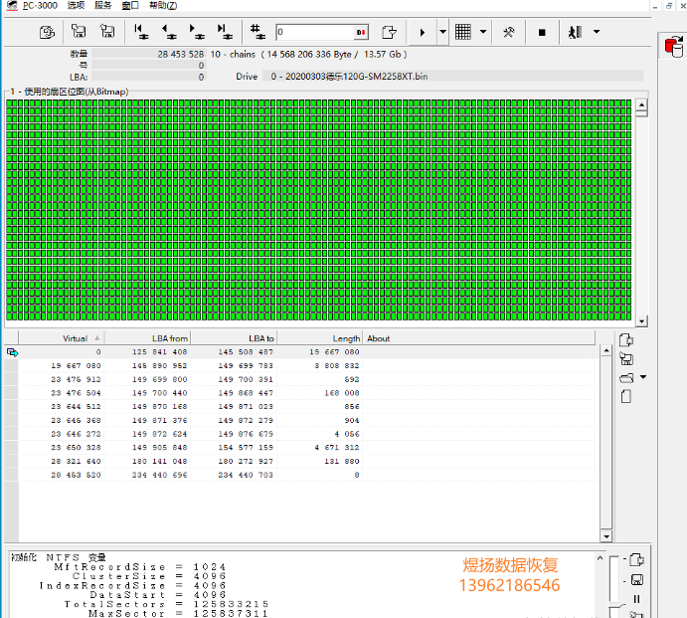Click the log panel new-document star icon
Screen dimensions: 687x618
point(636,559)
